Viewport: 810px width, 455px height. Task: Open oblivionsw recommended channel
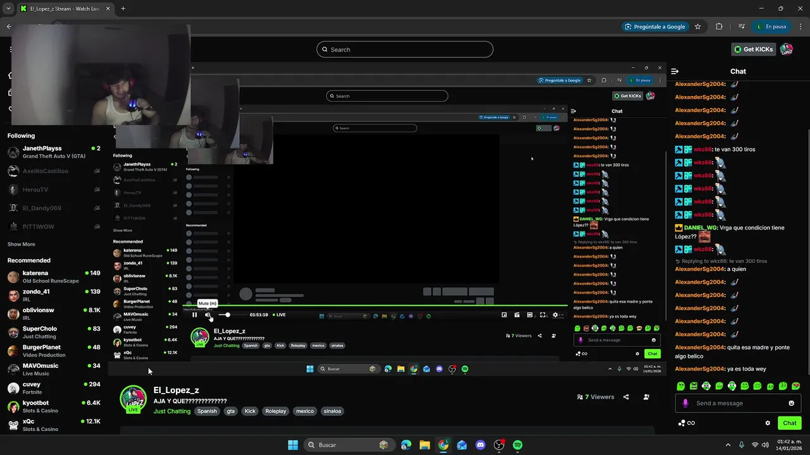[54, 313]
